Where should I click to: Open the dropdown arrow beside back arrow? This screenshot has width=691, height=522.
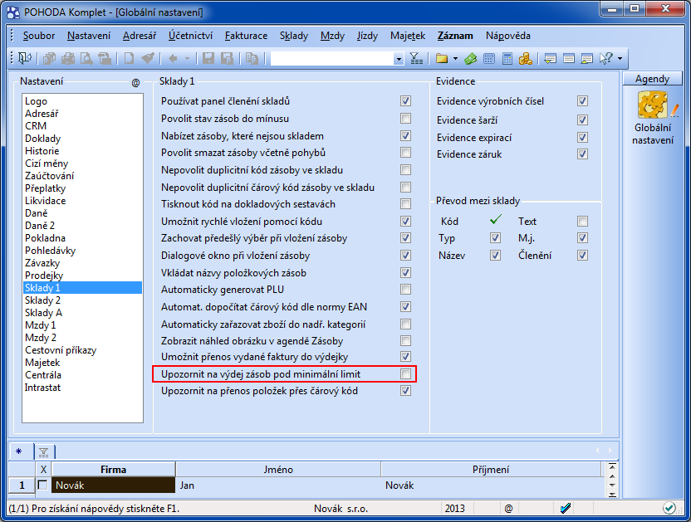187,58
